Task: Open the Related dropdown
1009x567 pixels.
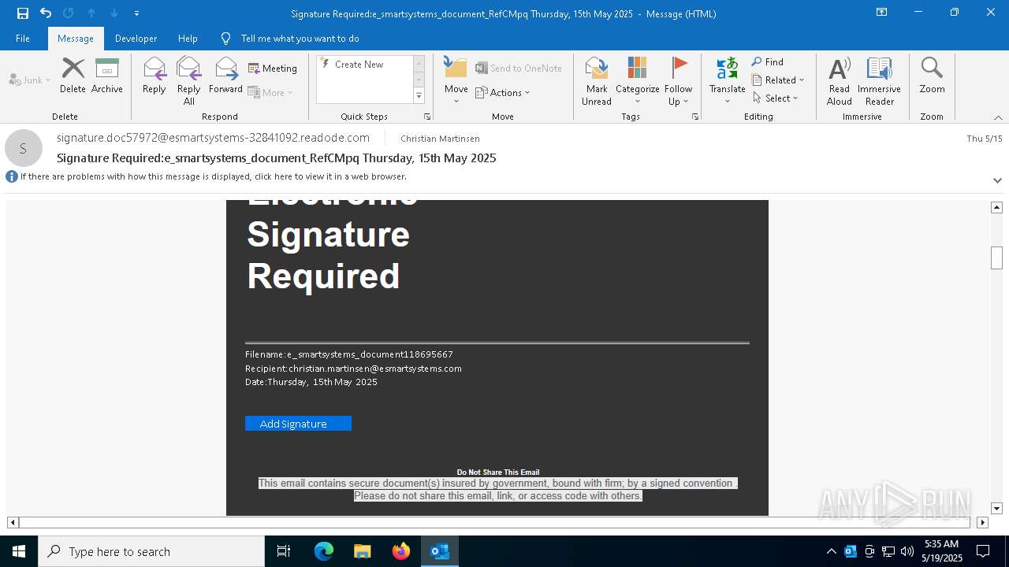Action: pos(778,80)
